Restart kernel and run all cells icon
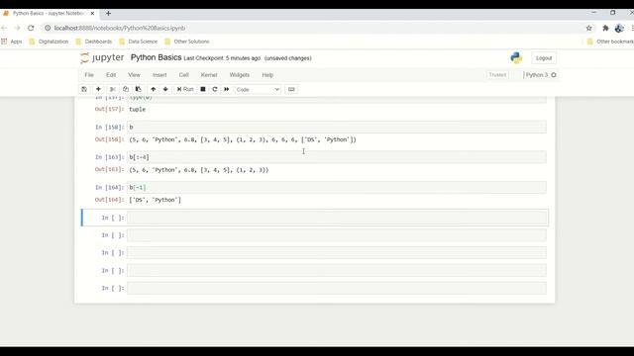Screen dimensions: 634x356 227,89
